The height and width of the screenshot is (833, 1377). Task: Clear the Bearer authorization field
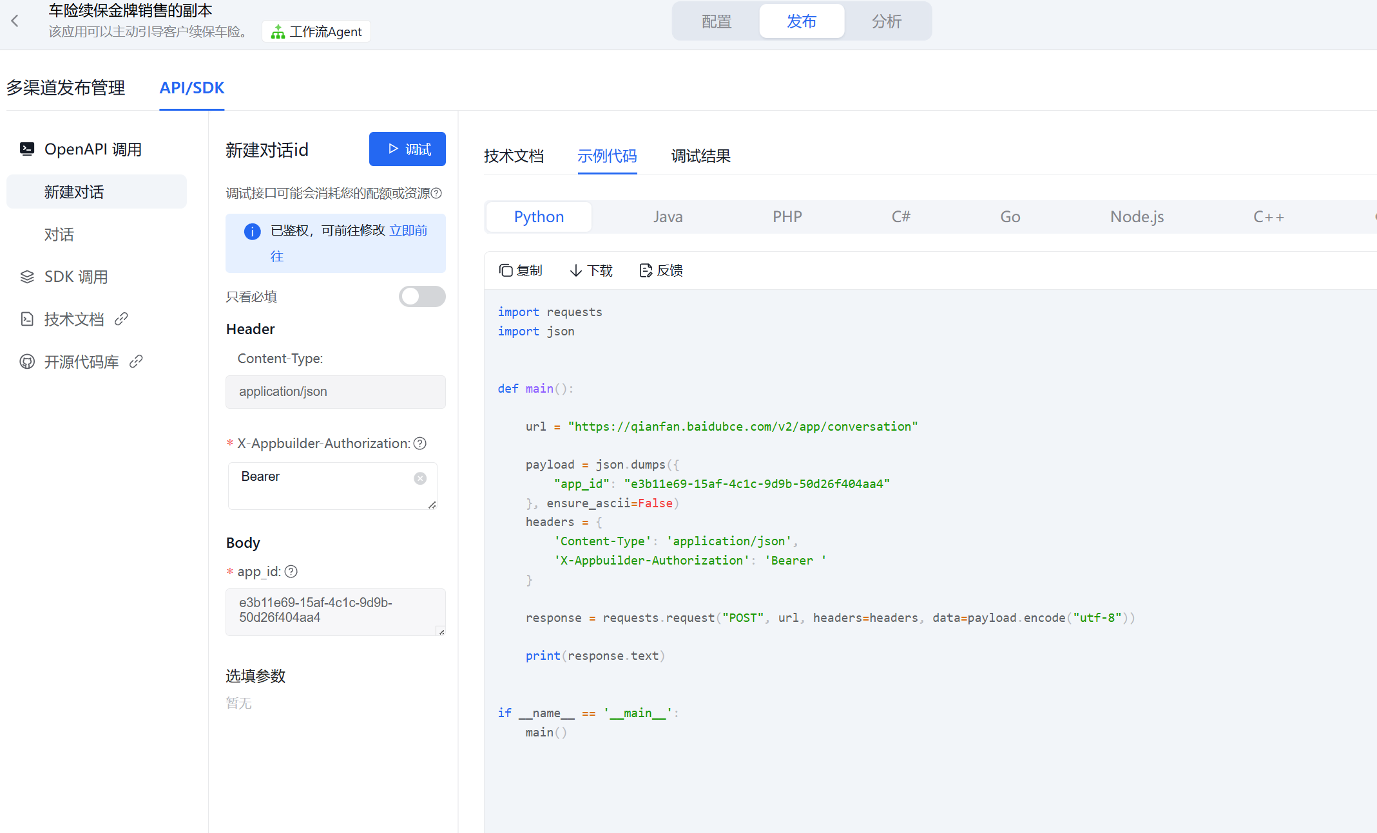click(420, 478)
